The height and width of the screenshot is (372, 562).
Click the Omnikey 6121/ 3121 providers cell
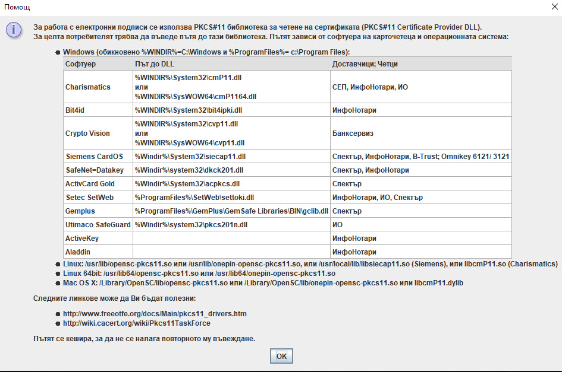click(421, 156)
